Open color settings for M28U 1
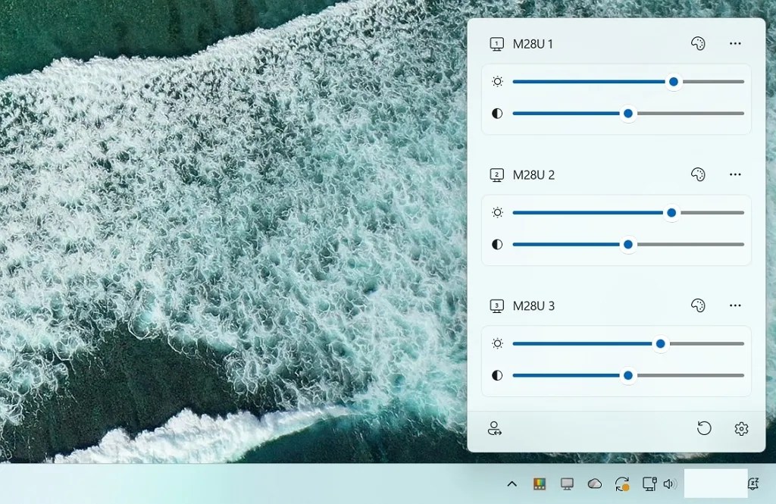The width and height of the screenshot is (776, 504). point(698,43)
